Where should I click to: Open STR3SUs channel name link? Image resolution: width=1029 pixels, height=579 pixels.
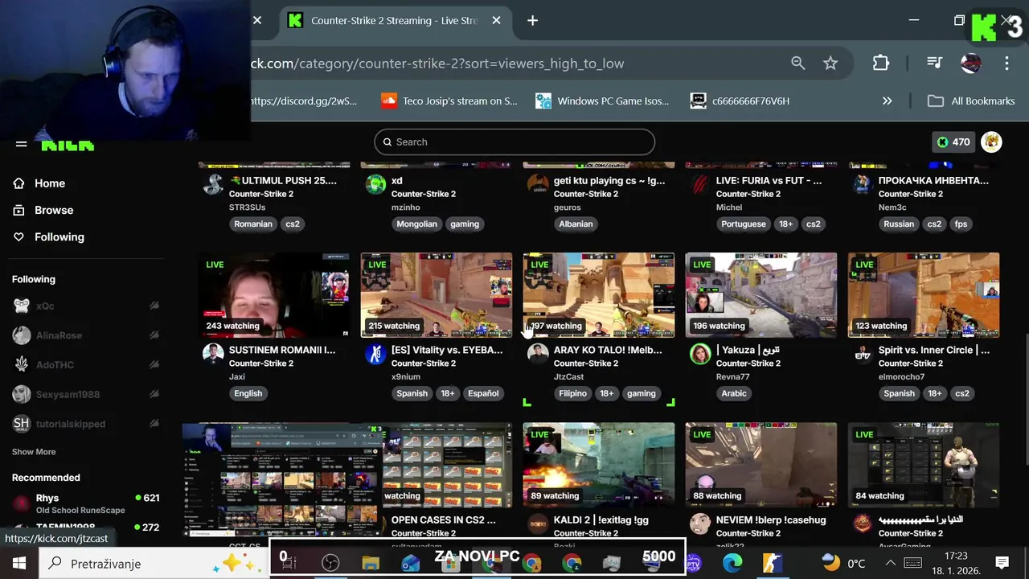[247, 207]
